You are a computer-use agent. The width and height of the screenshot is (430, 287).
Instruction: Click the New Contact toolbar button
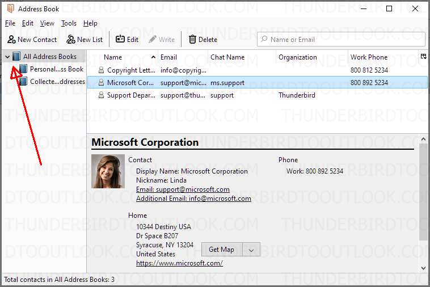(32, 40)
